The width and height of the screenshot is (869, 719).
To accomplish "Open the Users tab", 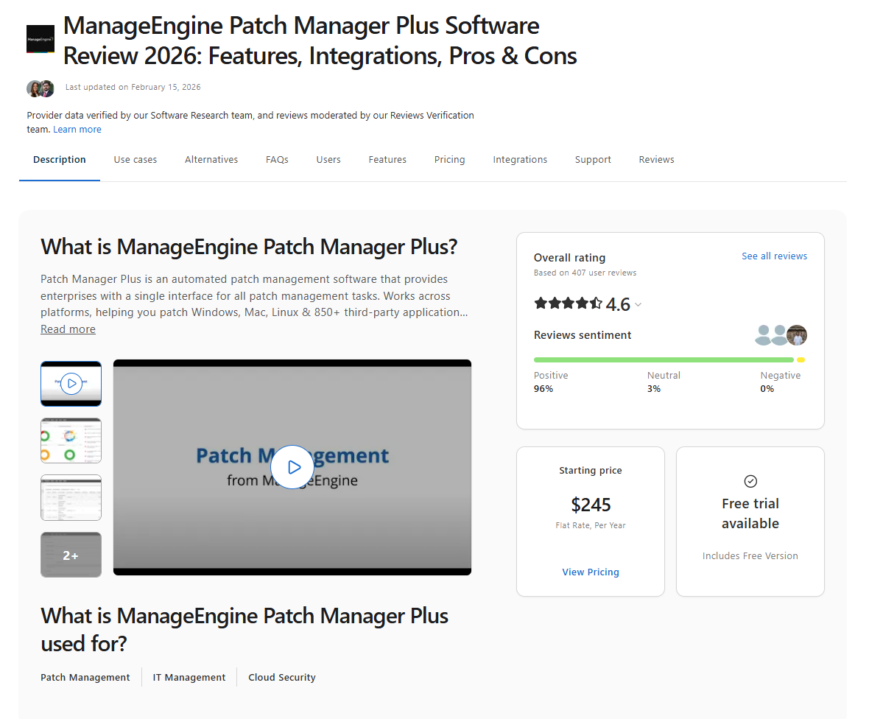I will click(x=328, y=160).
